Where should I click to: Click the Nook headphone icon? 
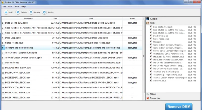click(148, 94)
